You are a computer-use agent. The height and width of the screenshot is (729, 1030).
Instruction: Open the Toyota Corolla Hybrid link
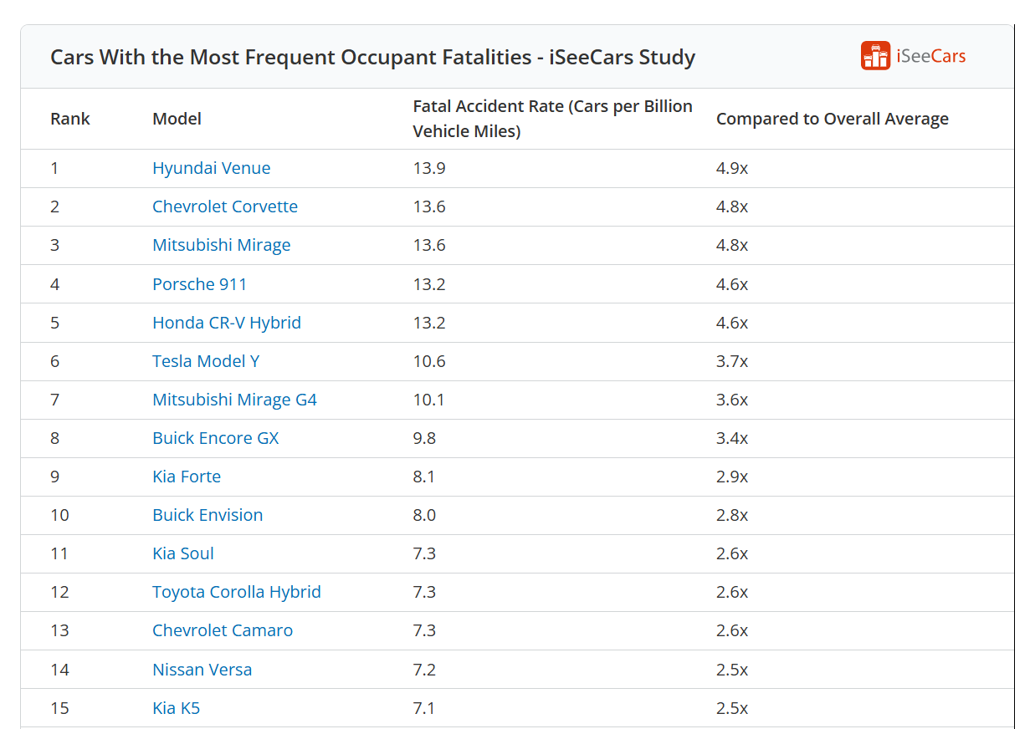point(237,592)
